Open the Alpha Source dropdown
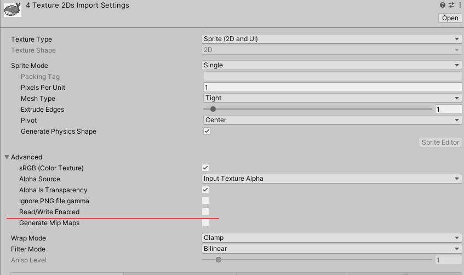The height and width of the screenshot is (275, 464). coord(332,179)
